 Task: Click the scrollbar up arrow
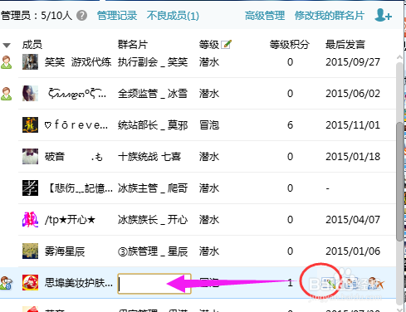pyautogui.click(x=399, y=57)
